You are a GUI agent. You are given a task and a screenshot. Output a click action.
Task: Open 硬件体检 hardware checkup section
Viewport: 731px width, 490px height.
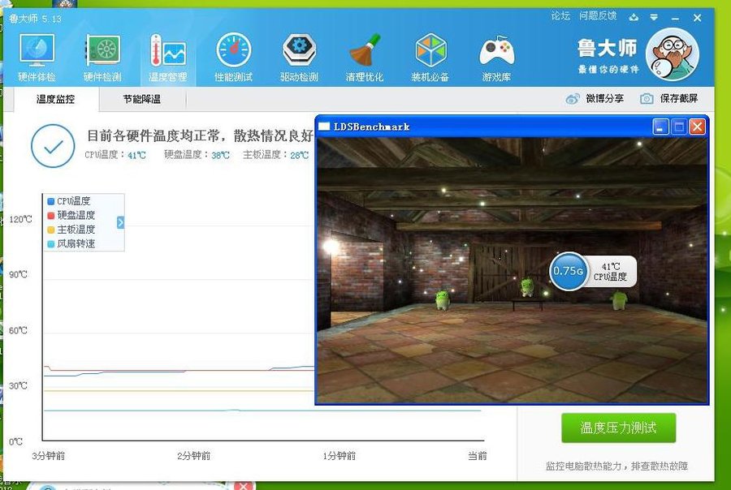[37, 57]
